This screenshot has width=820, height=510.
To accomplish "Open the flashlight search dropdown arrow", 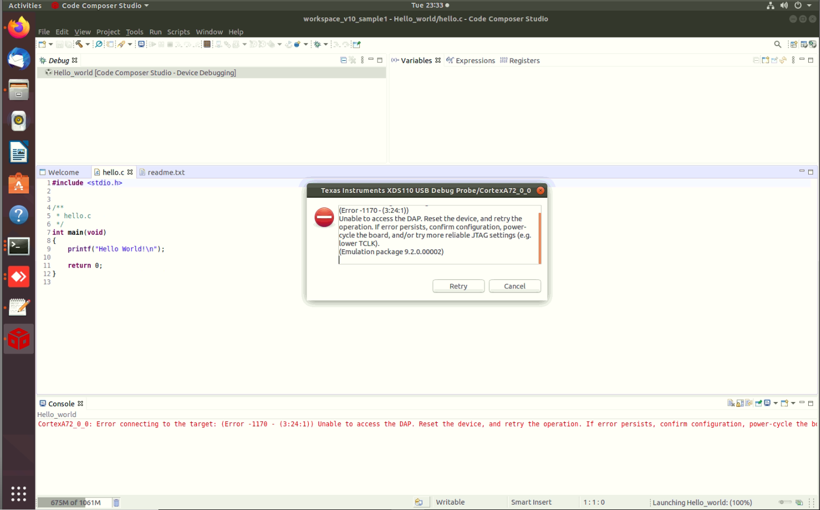I will 130,45.
